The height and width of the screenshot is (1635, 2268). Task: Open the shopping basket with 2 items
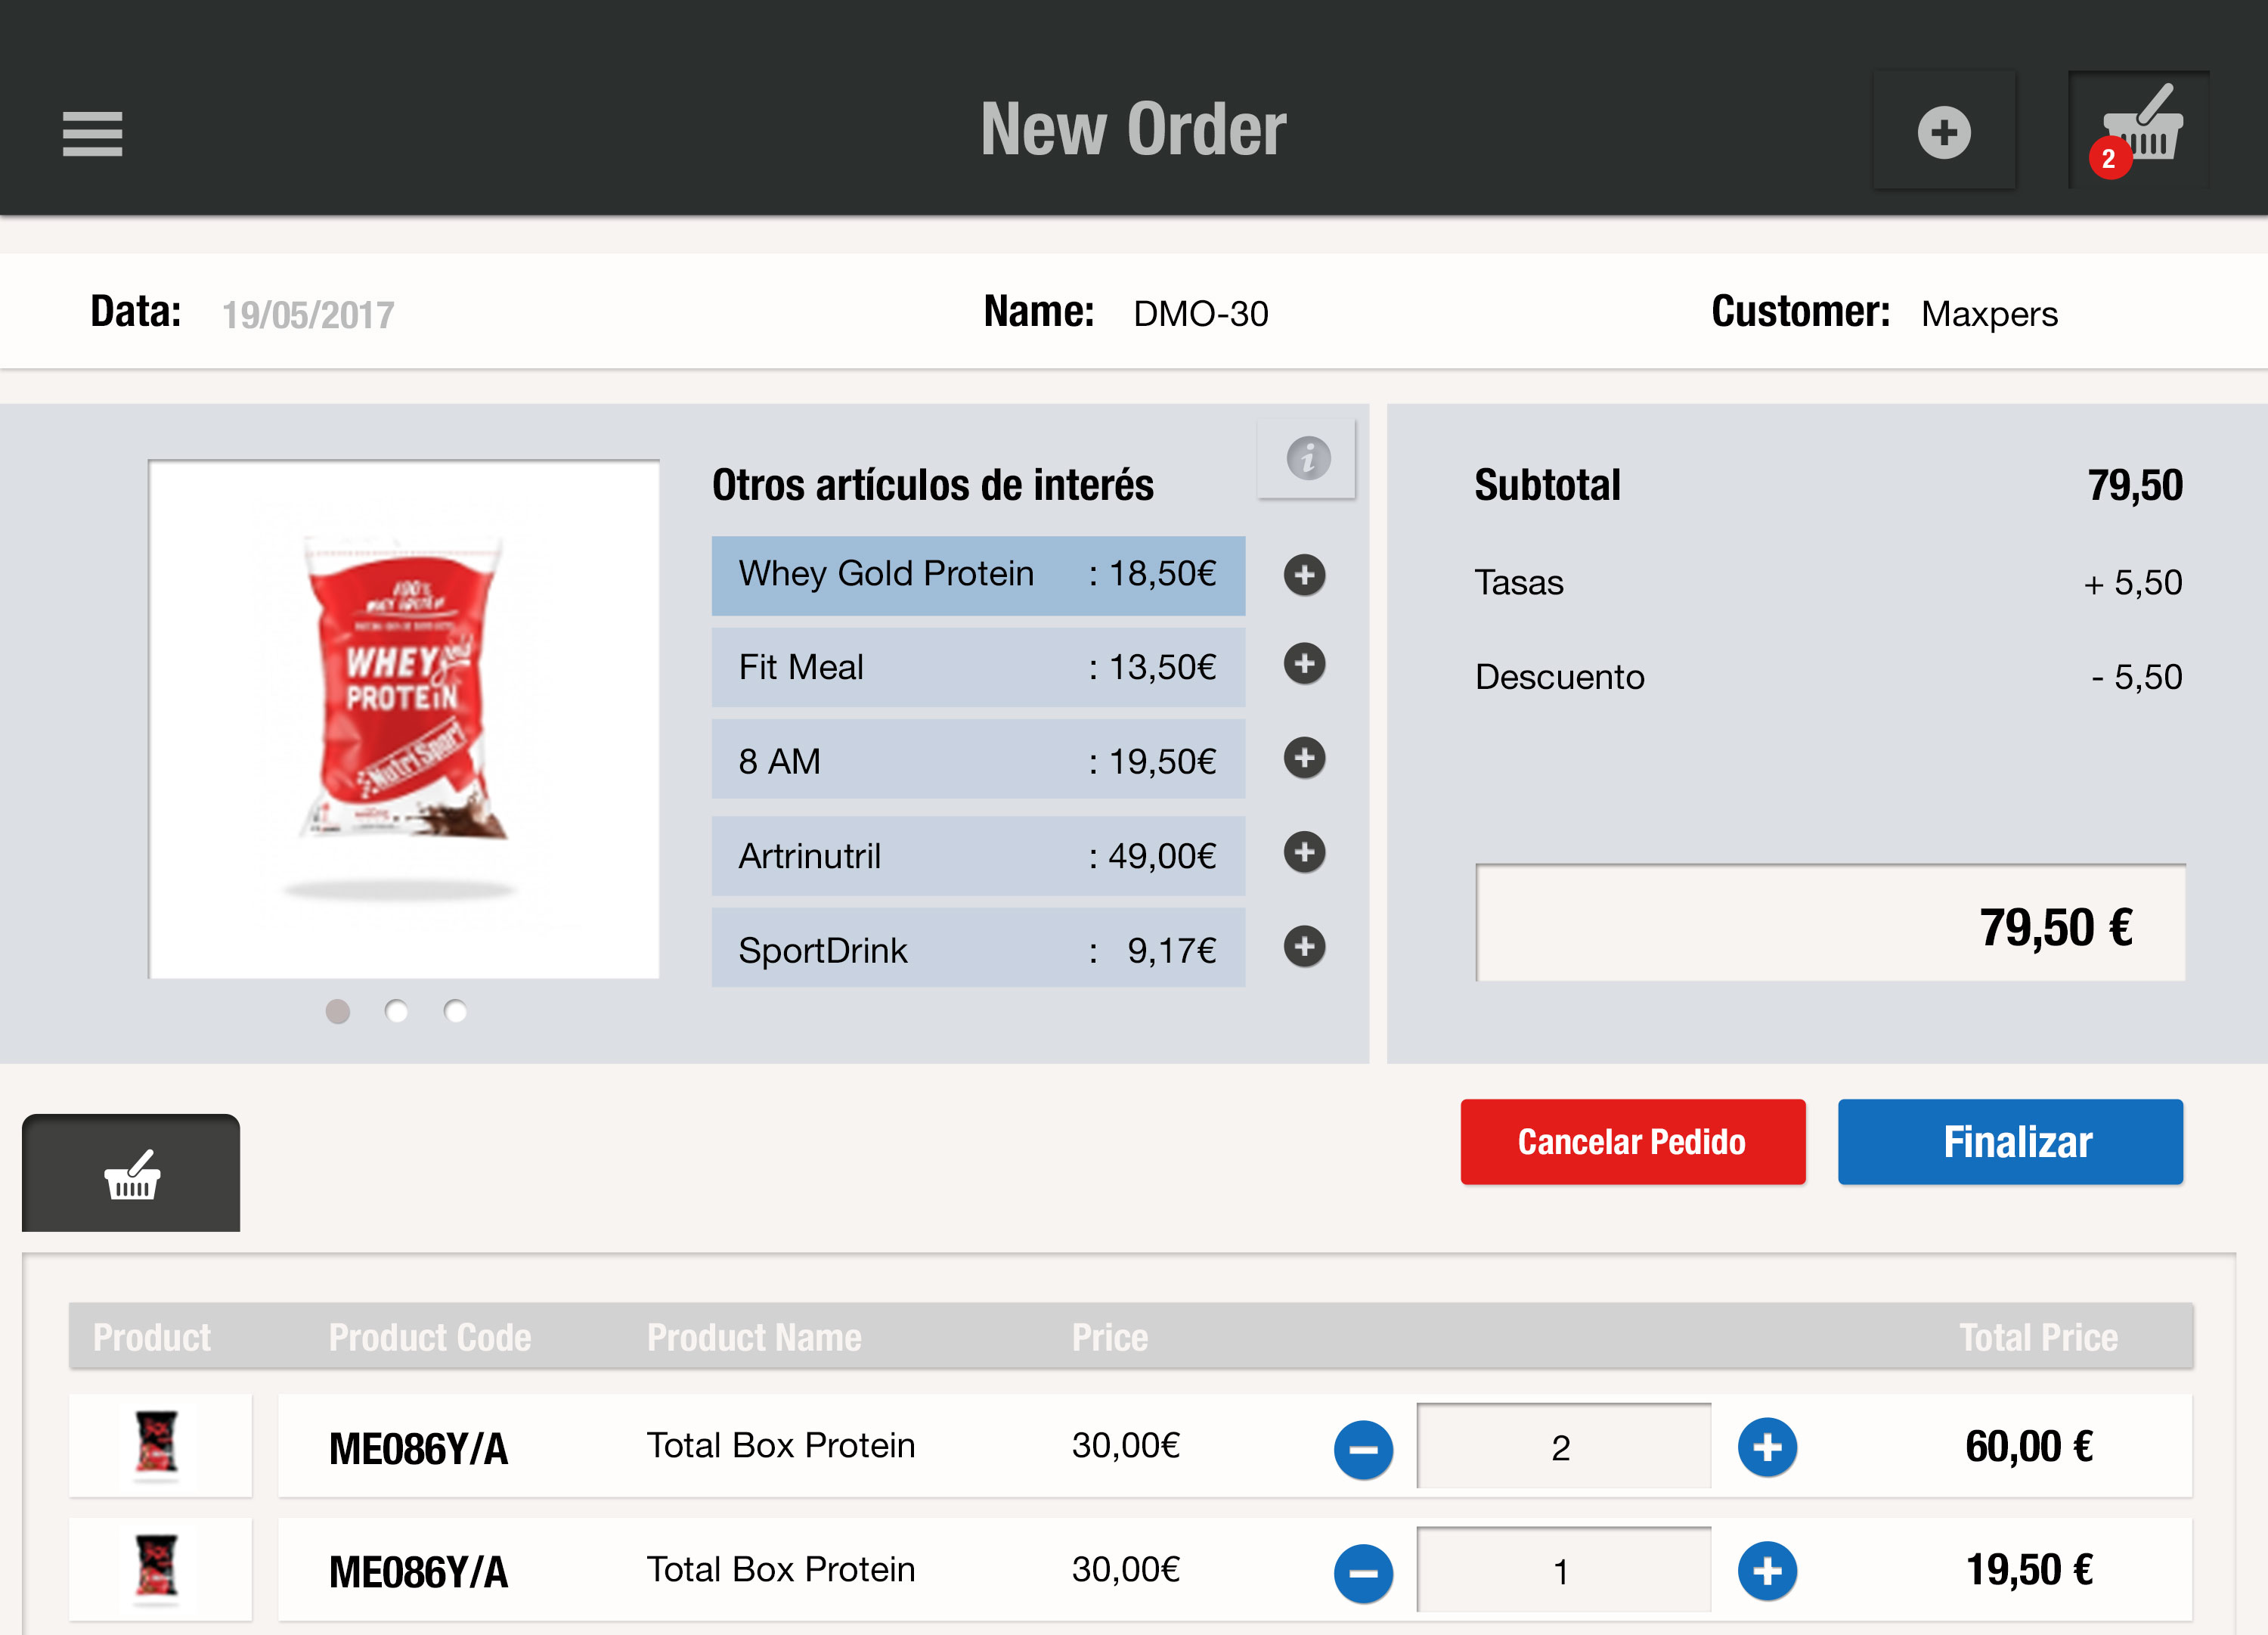tap(2139, 131)
